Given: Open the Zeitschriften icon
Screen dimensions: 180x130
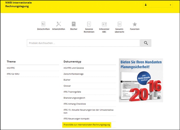Looking at the screenshot, I should 43,24.
